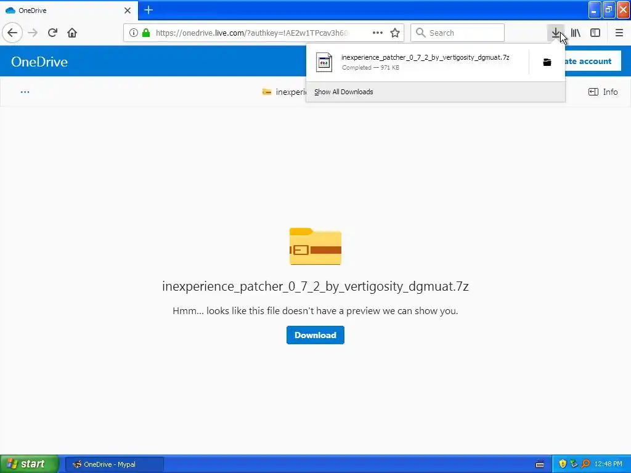Open the browser home page
This screenshot has width=631, height=473.
[72, 33]
